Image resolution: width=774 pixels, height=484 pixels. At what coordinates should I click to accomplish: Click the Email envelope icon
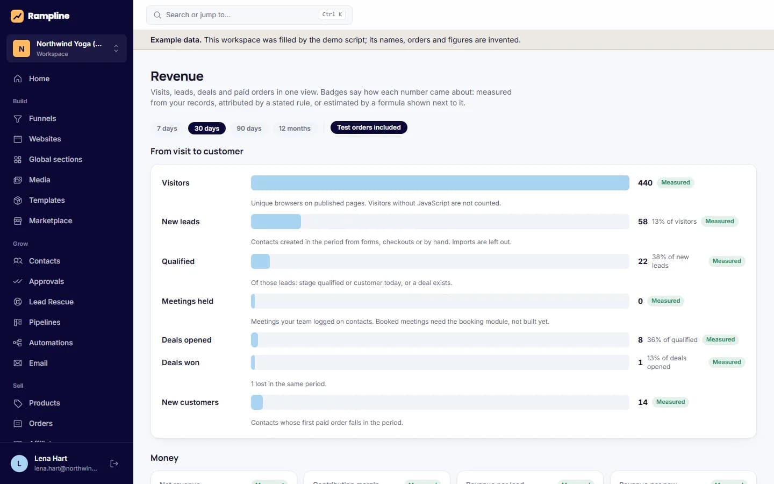click(x=18, y=363)
